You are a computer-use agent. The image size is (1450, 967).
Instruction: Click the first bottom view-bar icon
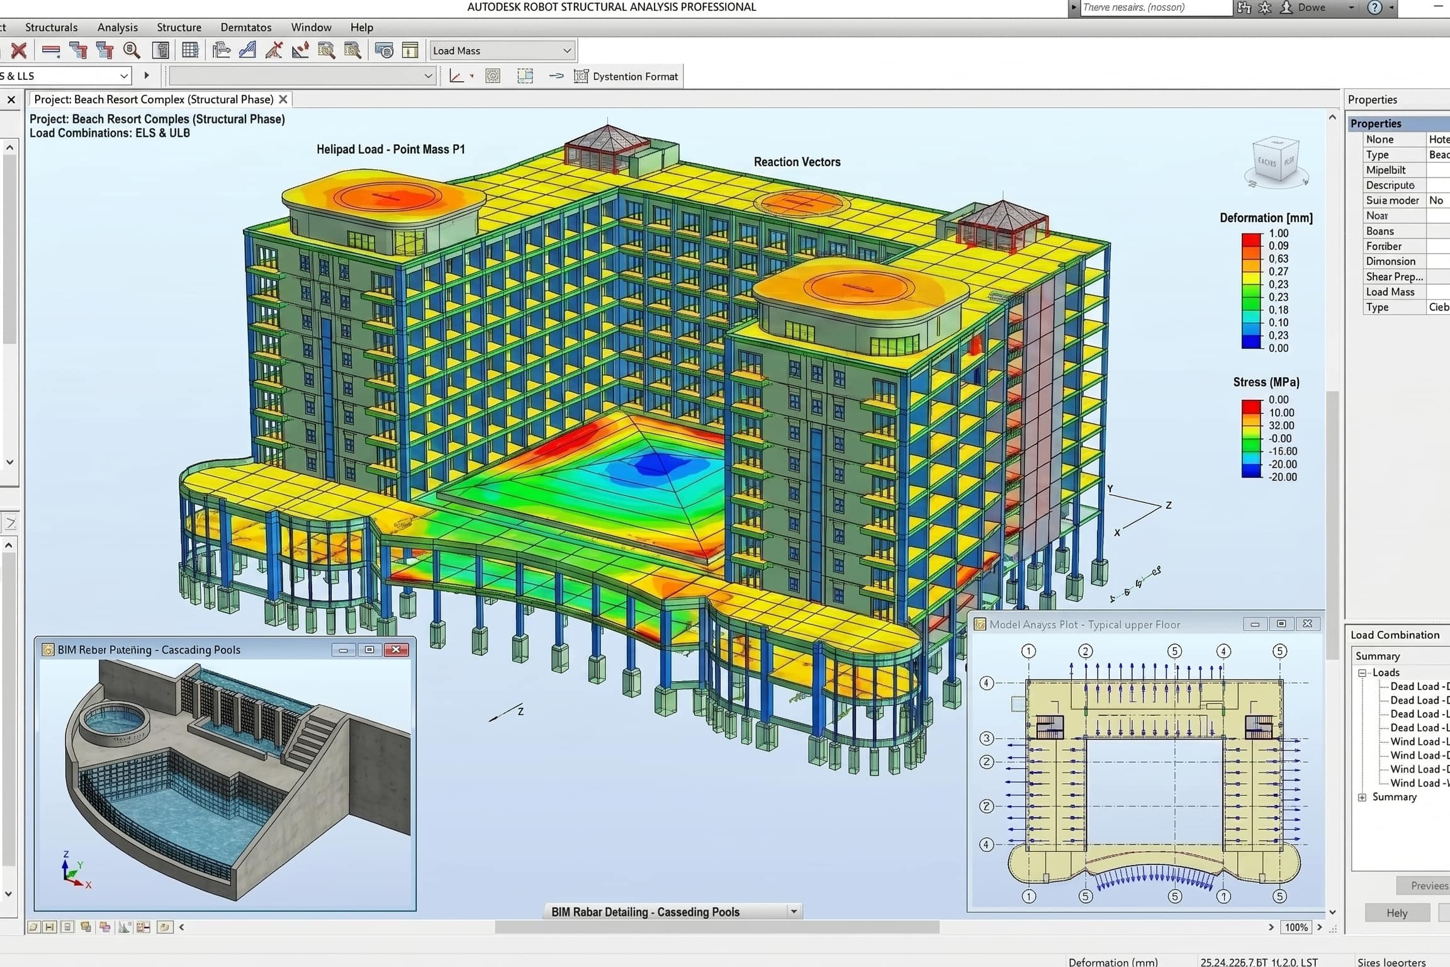pos(33,927)
